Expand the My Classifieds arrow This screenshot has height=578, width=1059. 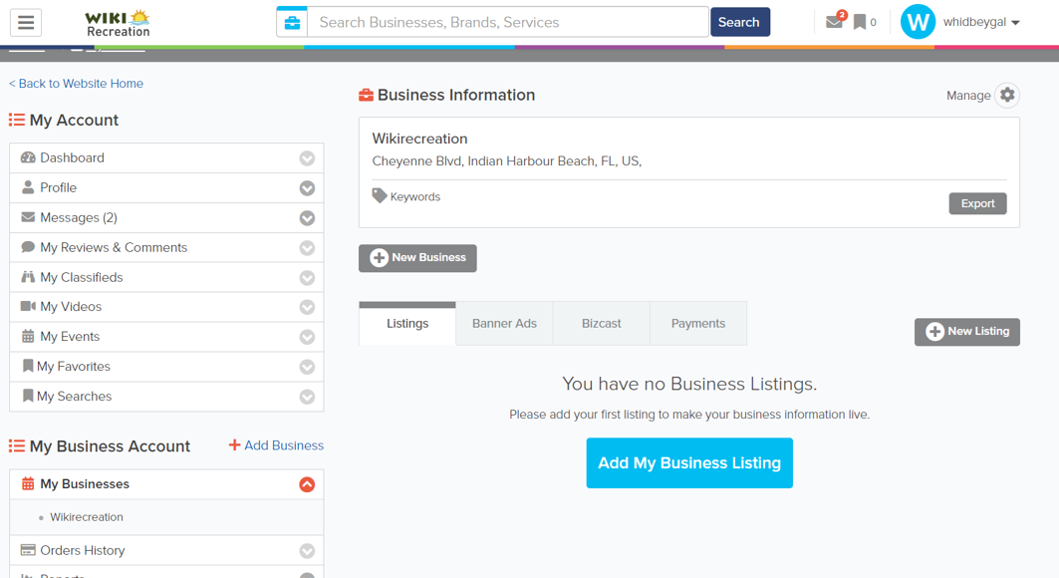[x=307, y=277]
